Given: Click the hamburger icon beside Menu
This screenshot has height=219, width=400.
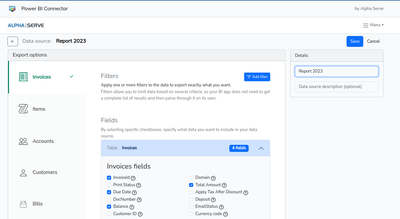Looking at the screenshot, I should [x=365, y=25].
